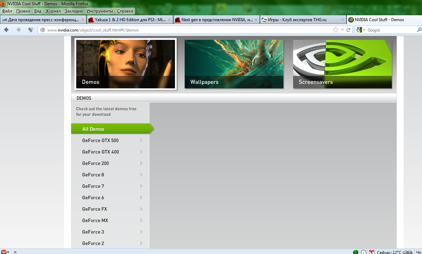Click the green circle status bar icon
The image size is (422, 254).
[x=355, y=252]
